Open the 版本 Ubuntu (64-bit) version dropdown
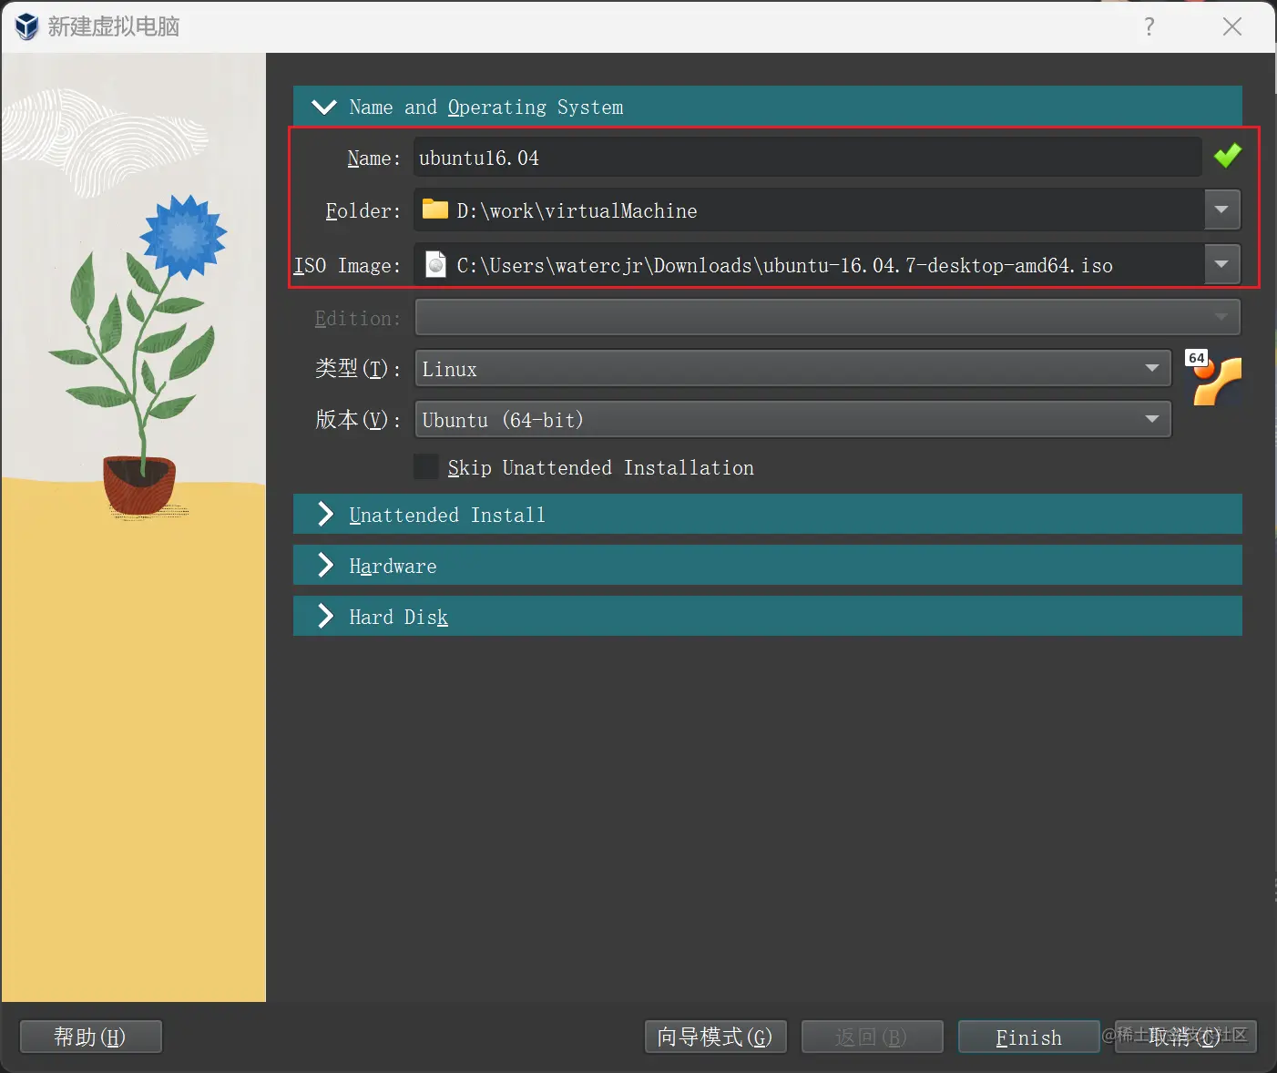1277x1073 pixels. pyautogui.click(x=792, y=420)
